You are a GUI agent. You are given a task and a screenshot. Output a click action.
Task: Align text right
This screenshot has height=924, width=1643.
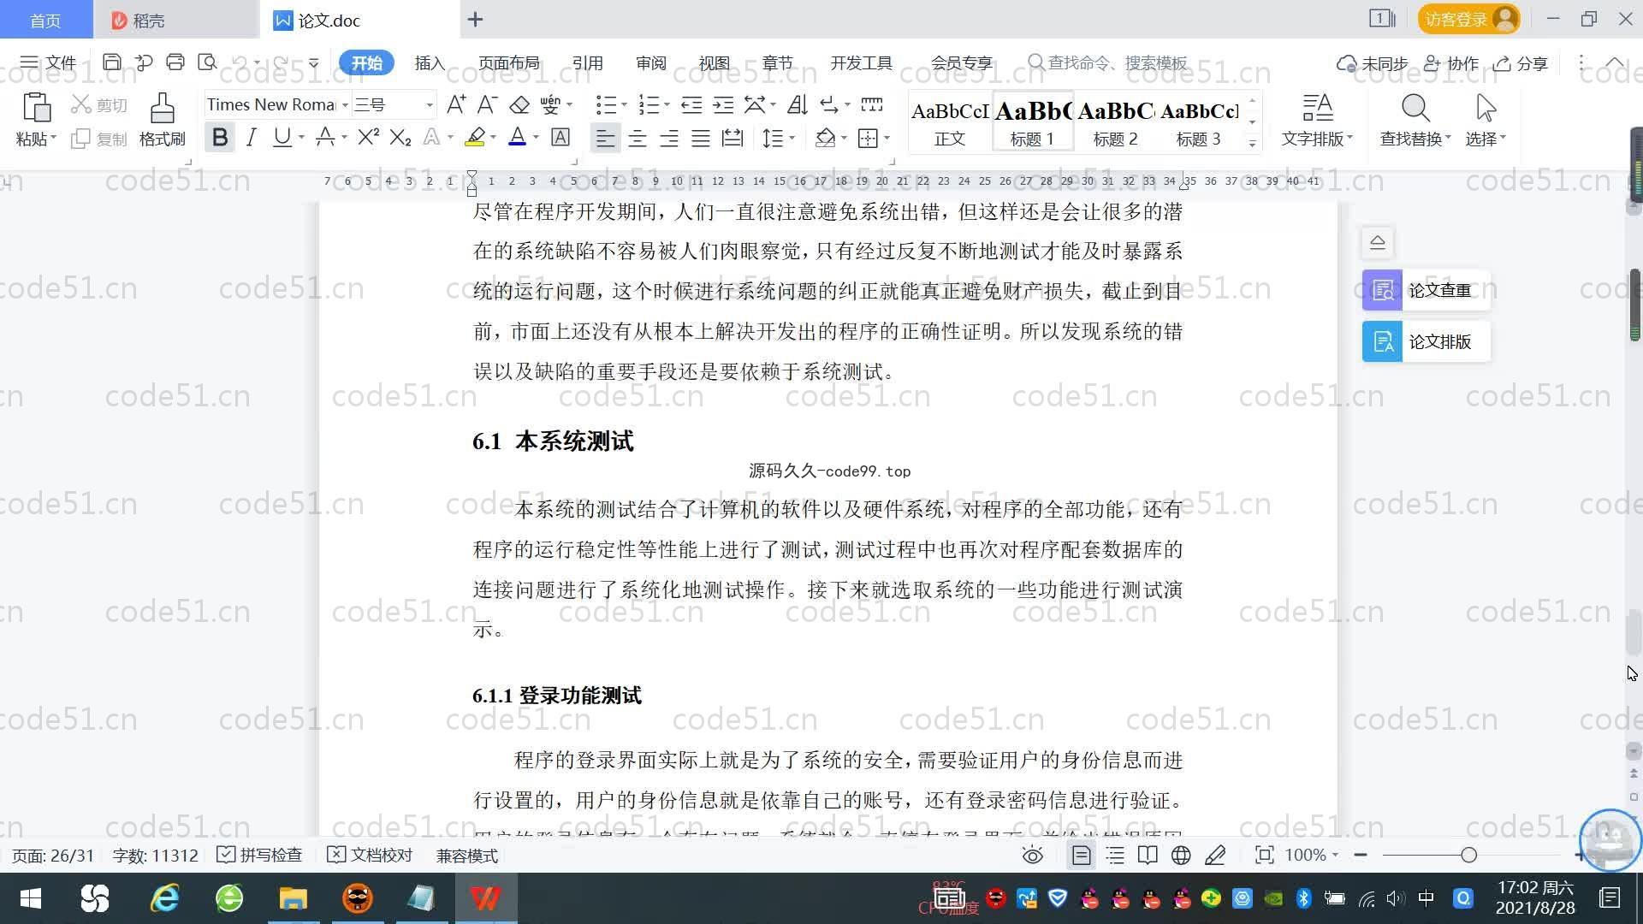coord(669,138)
